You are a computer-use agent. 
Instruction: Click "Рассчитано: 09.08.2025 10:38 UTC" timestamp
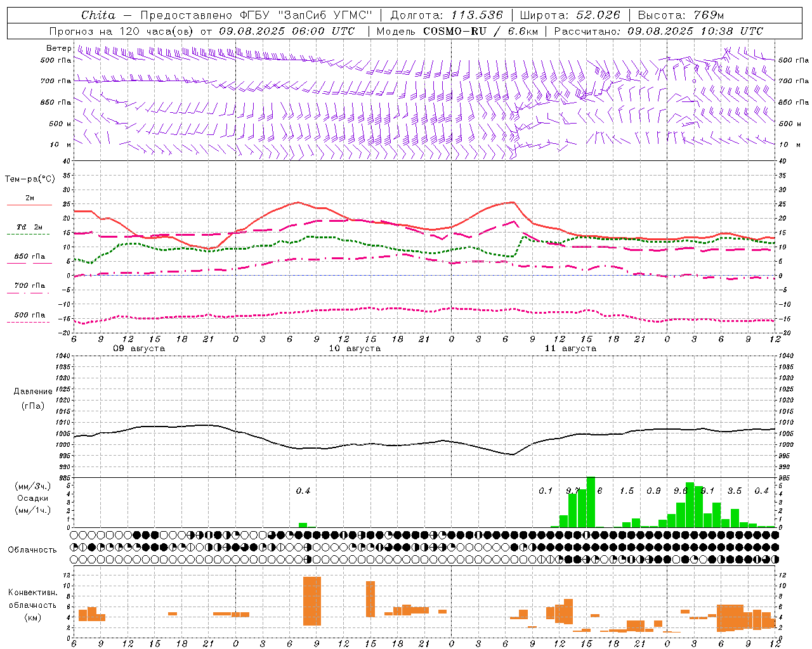tap(658, 31)
